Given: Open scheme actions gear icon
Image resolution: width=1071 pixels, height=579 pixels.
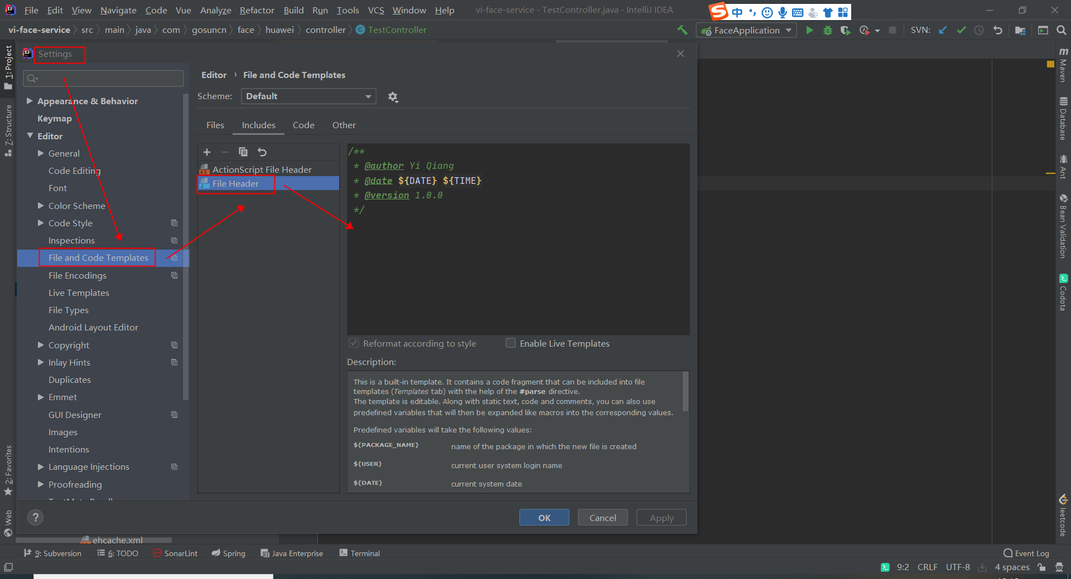Looking at the screenshot, I should [x=393, y=97].
